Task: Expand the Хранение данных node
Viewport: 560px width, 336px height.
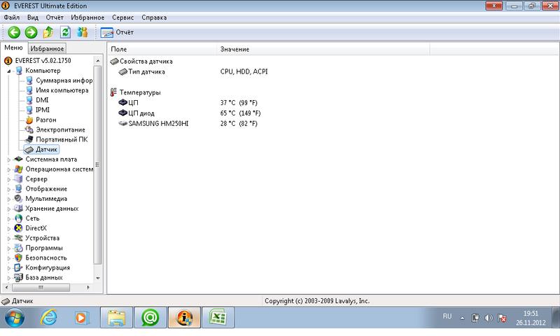Action: coord(9,209)
